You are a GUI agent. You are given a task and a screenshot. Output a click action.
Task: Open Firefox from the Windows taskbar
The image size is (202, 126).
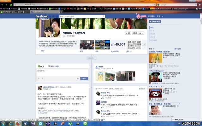(18, 124)
